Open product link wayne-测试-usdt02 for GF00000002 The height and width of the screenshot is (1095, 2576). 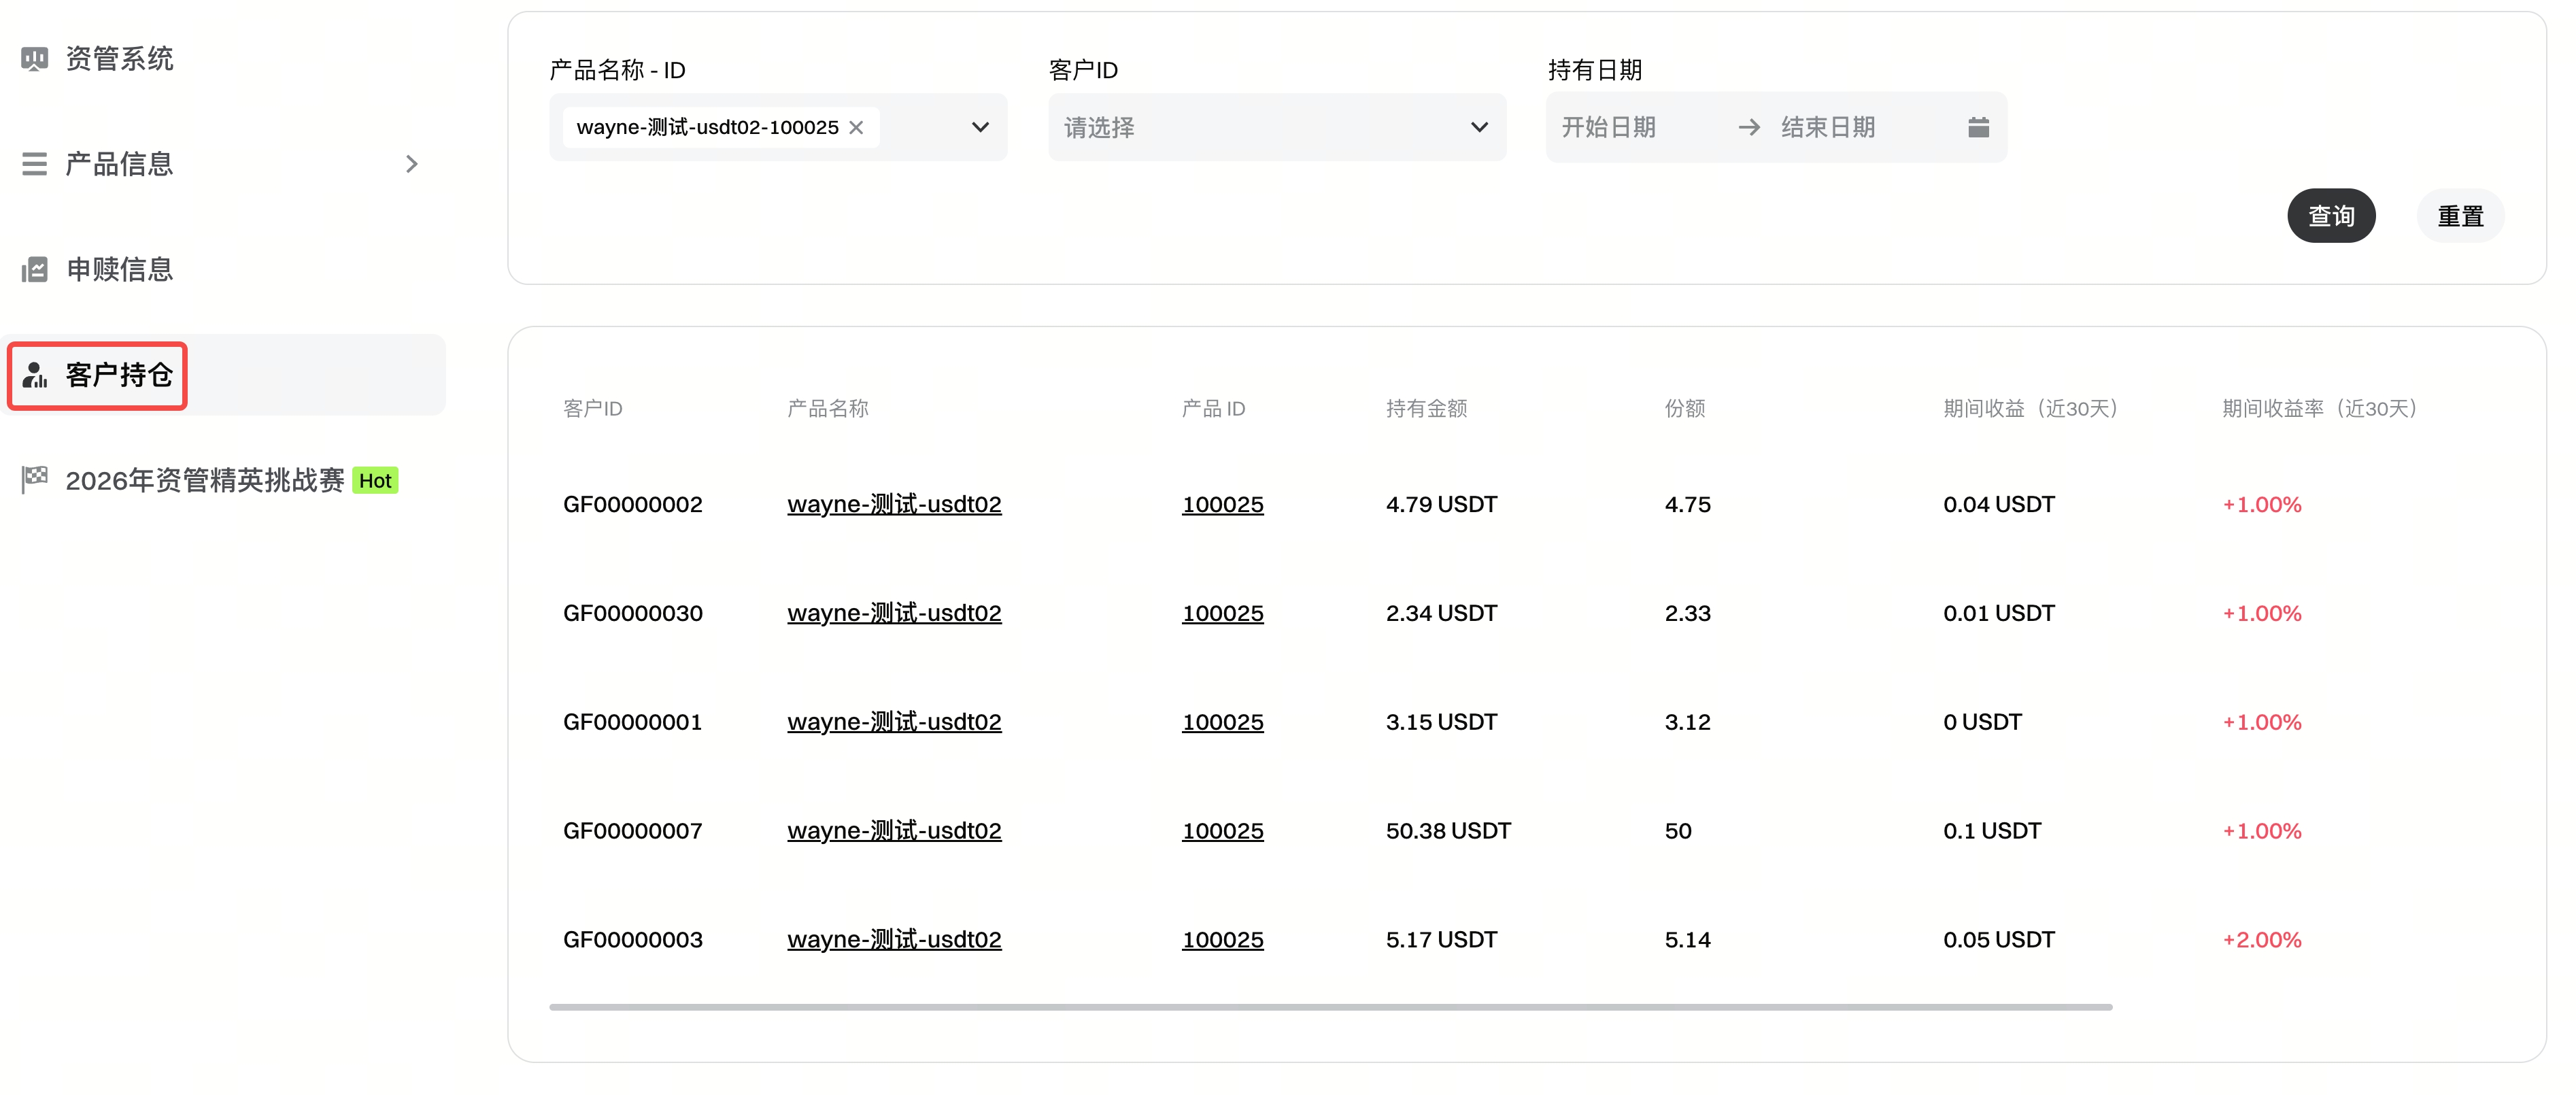(x=893, y=504)
